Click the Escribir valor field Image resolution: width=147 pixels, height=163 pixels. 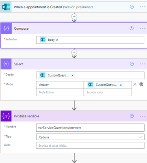(108, 93)
